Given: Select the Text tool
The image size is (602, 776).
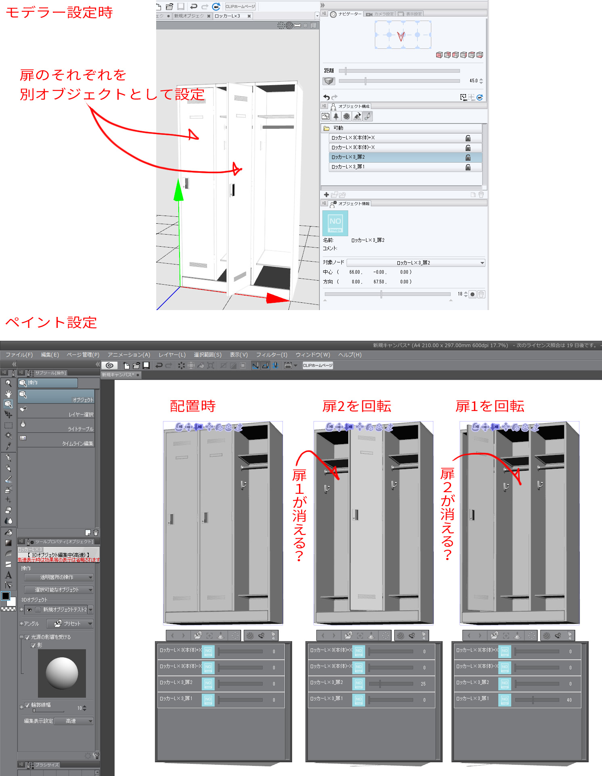Looking at the screenshot, I should tap(8, 575).
